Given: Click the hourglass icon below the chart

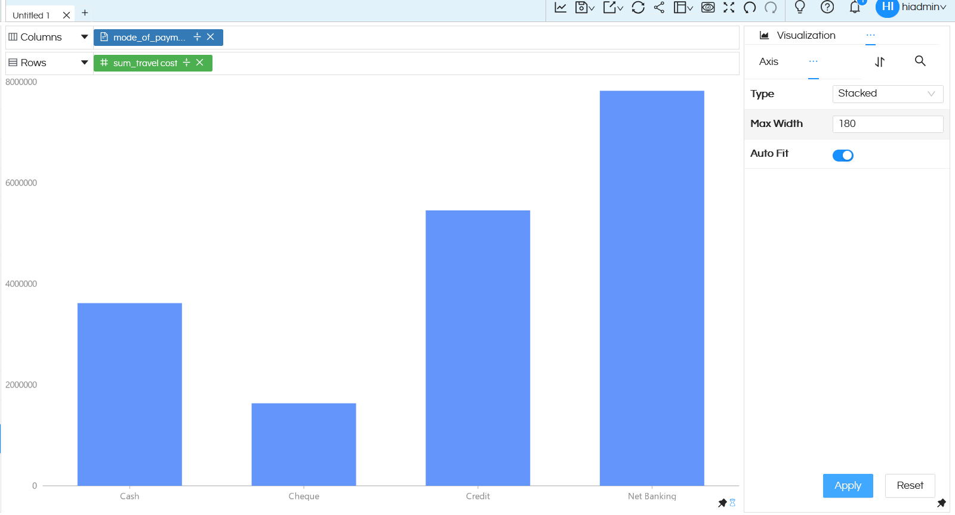Looking at the screenshot, I should click(732, 503).
